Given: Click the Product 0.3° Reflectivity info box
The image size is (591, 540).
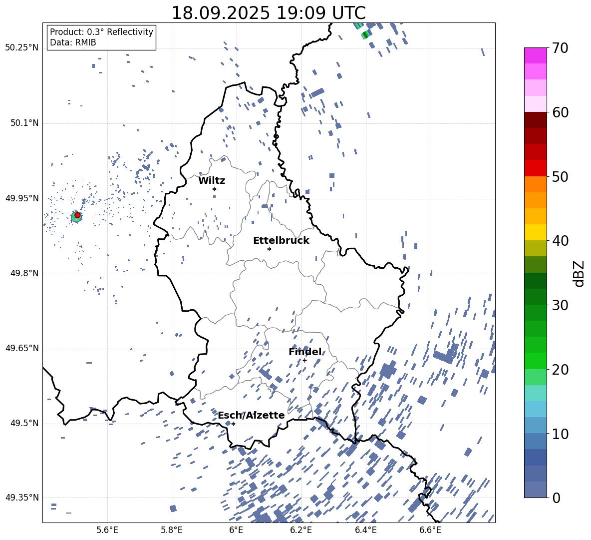Looking at the screenshot, I should click(101, 37).
